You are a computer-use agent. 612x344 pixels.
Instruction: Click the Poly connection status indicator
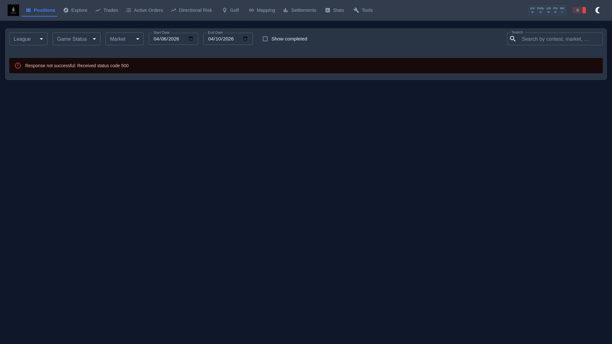(540, 10)
